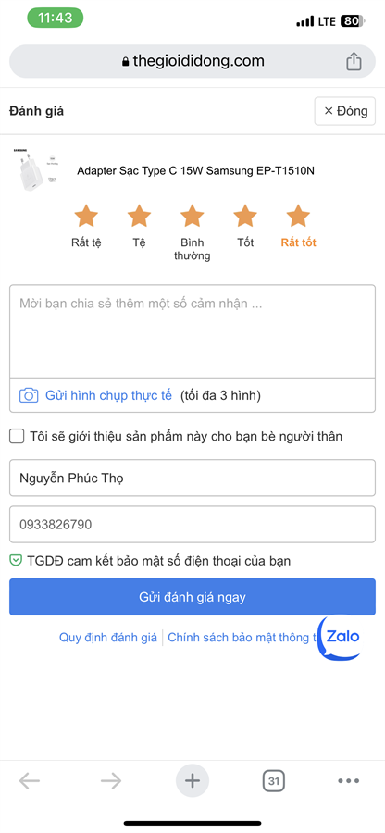Choose the three-star Bình thường rating
The image size is (385, 833).
click(x=192, y=217)
